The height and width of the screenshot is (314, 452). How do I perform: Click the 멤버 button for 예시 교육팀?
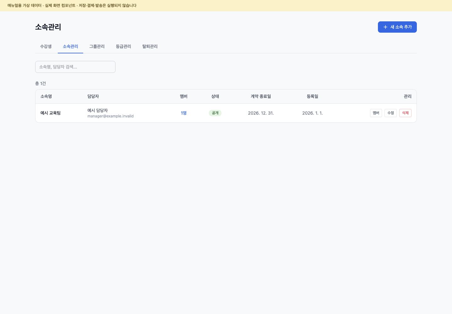click(x=376, y=113)
